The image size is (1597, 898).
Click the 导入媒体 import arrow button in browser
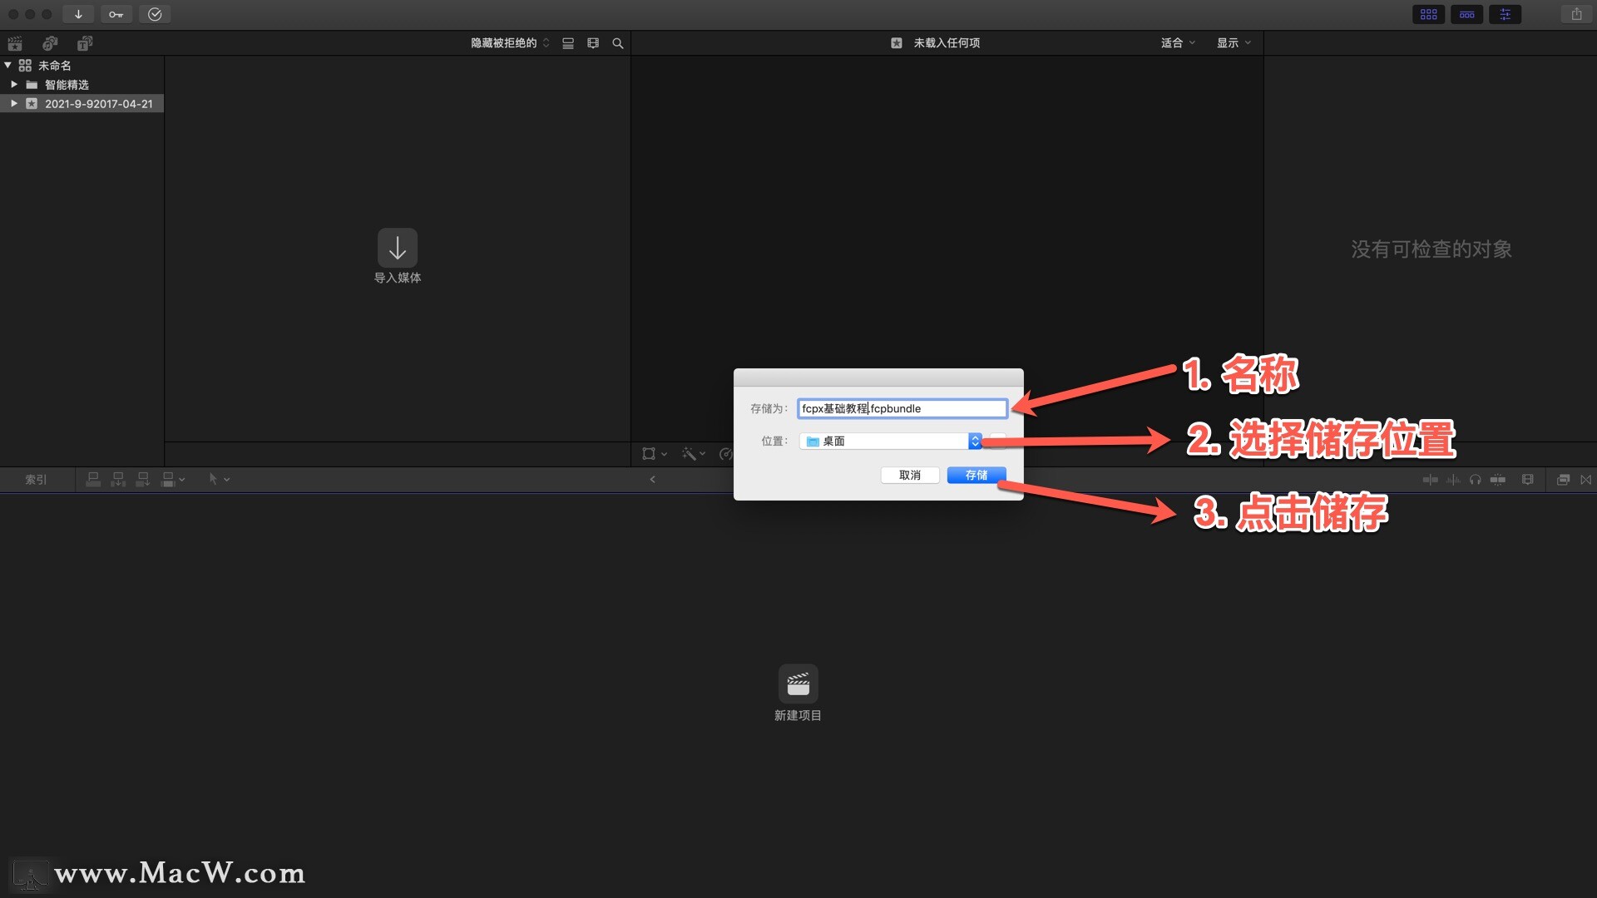click(x=398, y=248)
